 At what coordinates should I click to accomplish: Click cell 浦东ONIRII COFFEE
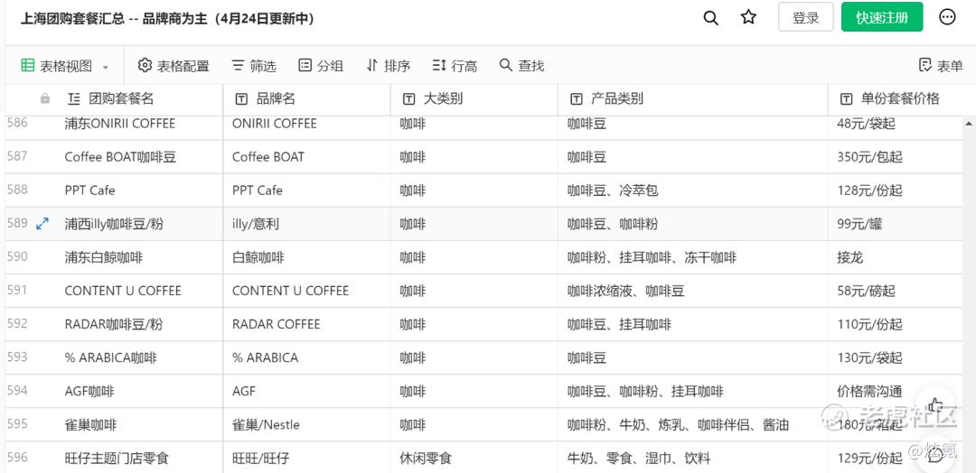click(120, 124)
